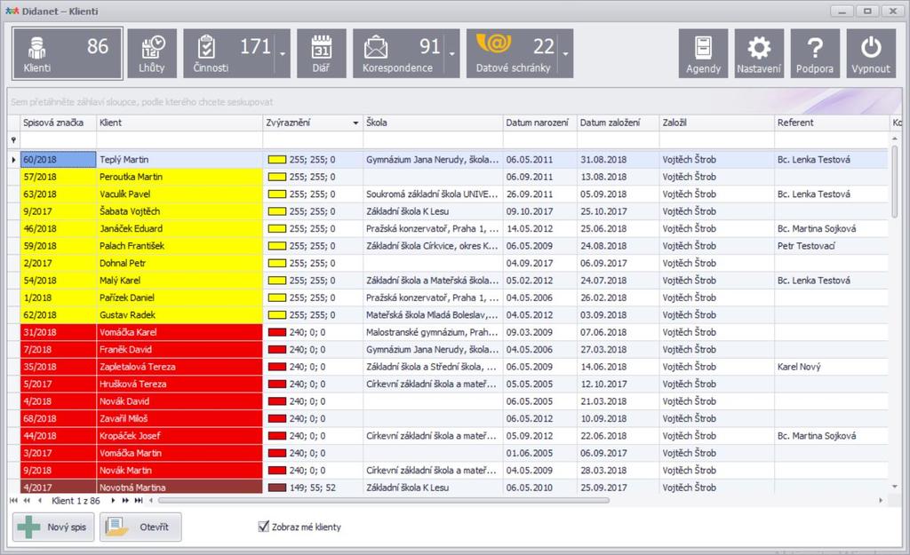The image size is (910, 555).
Task: Toggle the Zobraz mé klienty checkbox
Action: [x=263, y=527]
